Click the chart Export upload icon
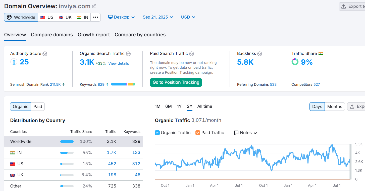Image resolution: width=365 pixels, height=191 pixels. point(352,107)
